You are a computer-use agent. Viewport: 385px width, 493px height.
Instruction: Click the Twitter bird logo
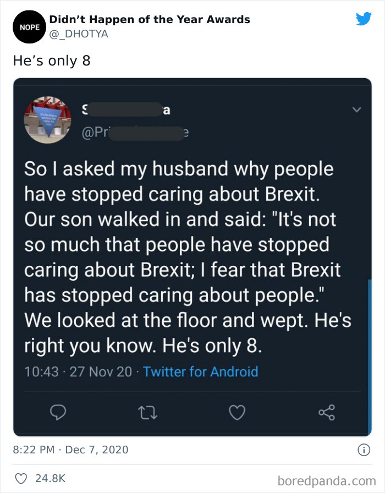click(x=364, y=19)
